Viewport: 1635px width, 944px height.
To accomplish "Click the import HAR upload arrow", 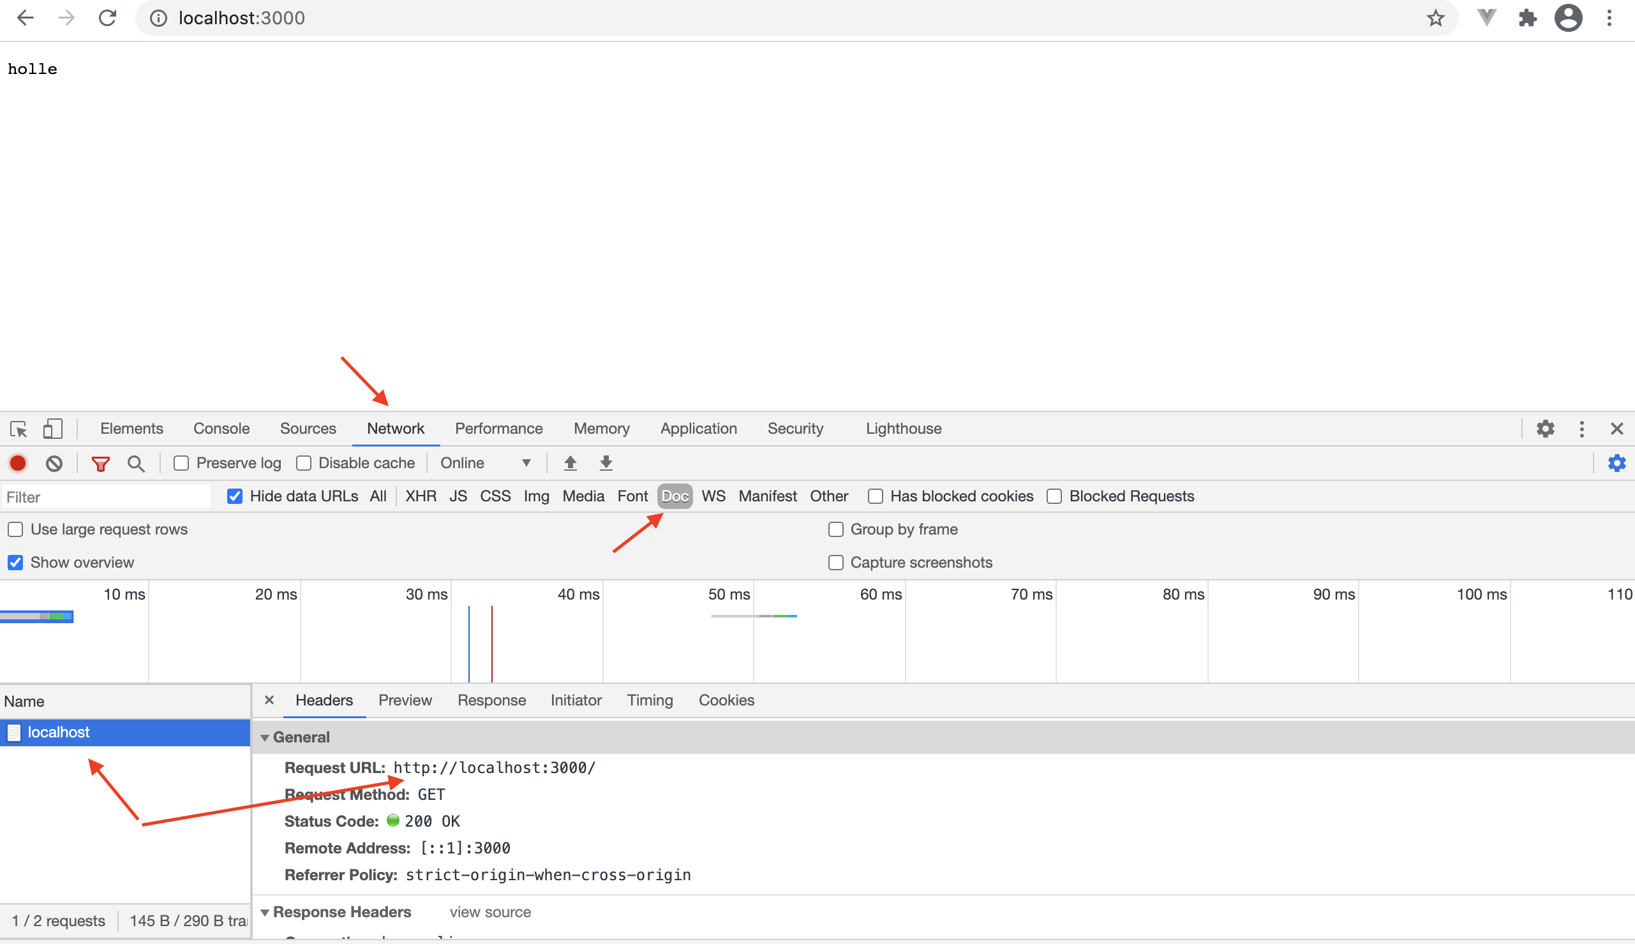I will tap(570, 463).
